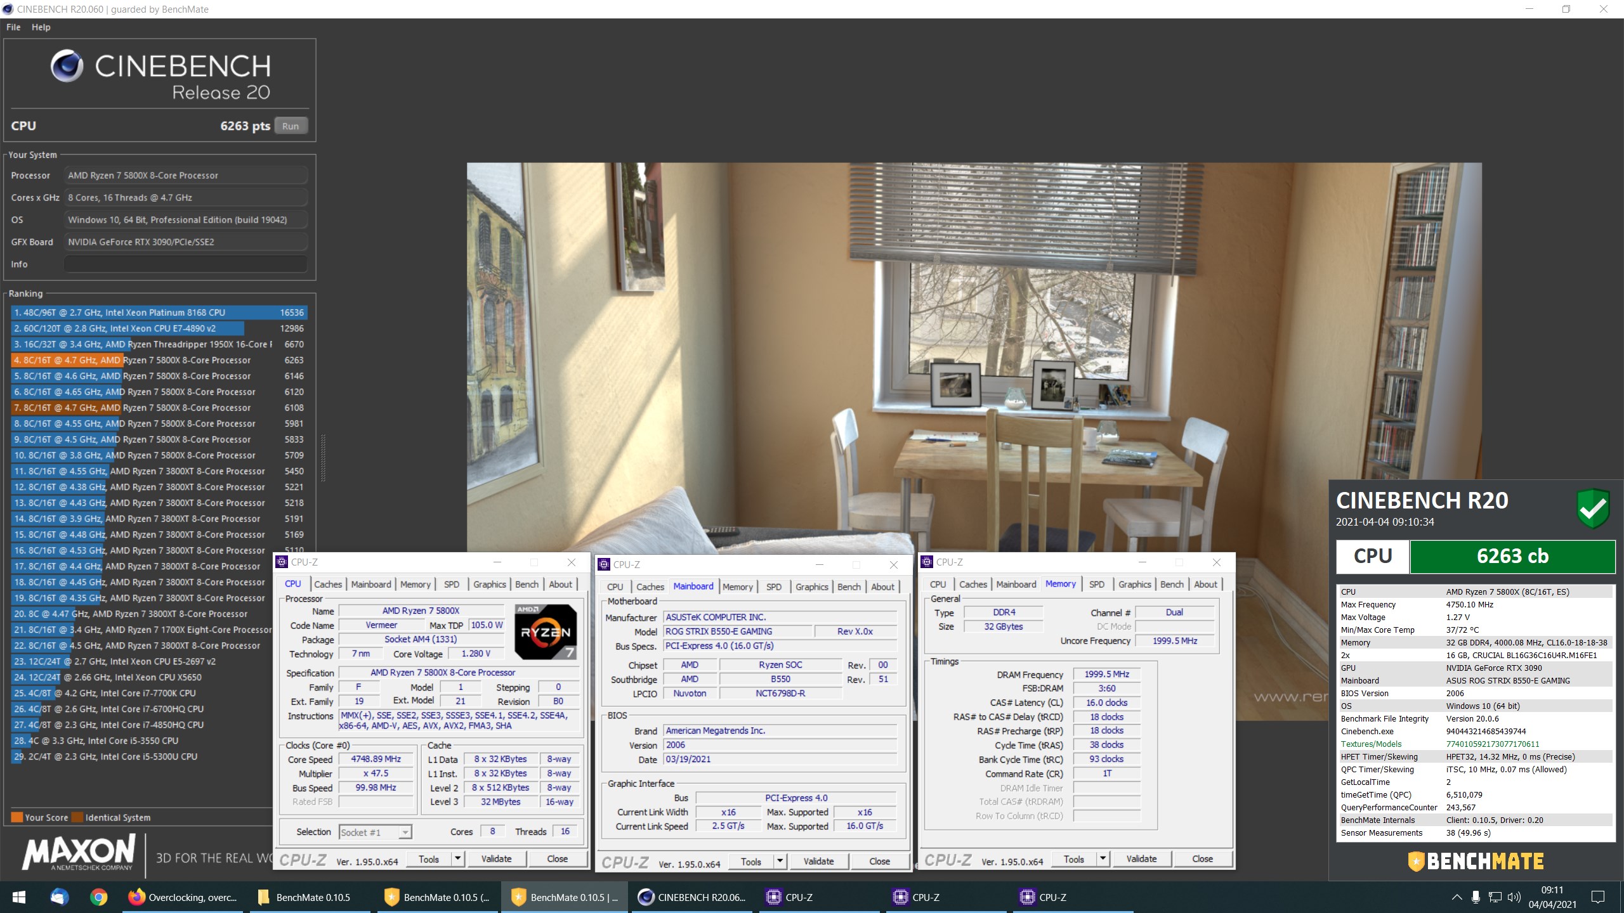Open Google Chrome from the taskbar
This screenshot has height=913, width=1624.
pyautogui.click(x=98, y=897)
